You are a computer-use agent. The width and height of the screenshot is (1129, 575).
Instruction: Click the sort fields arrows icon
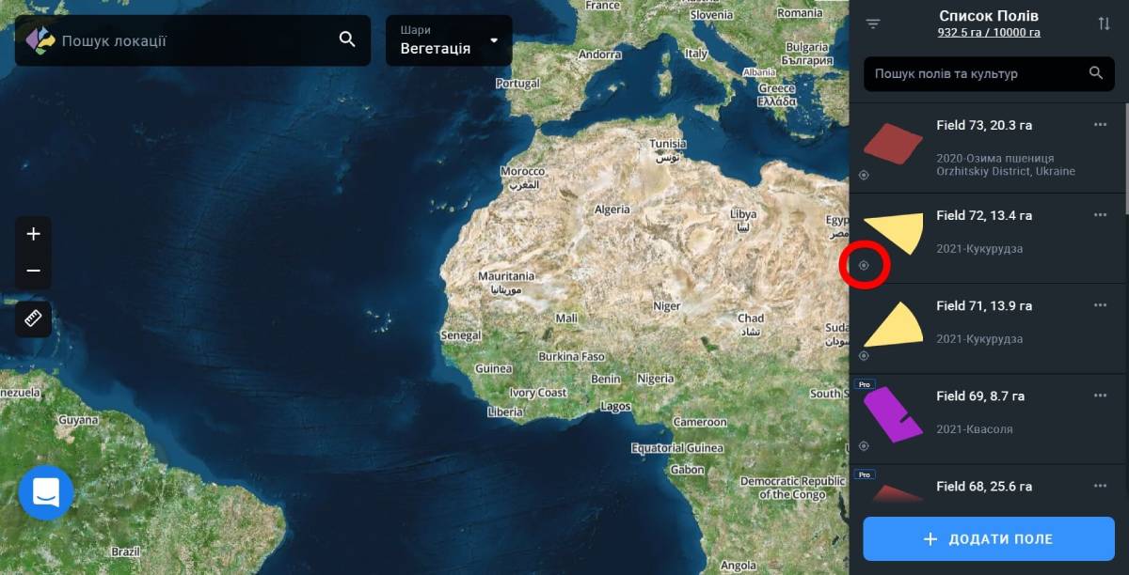(1104, 23)
